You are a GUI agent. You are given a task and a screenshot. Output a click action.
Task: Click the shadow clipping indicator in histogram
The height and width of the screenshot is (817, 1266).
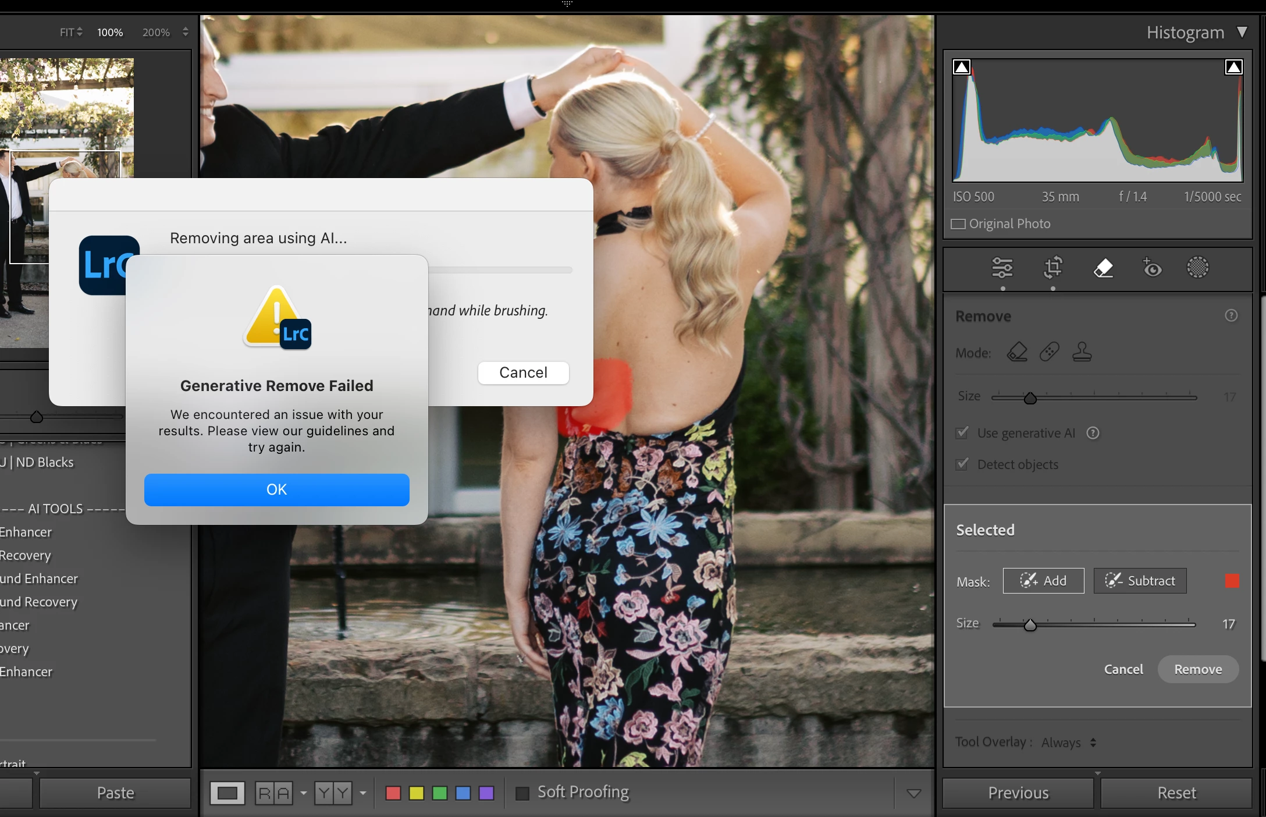(x=962, y=68)
